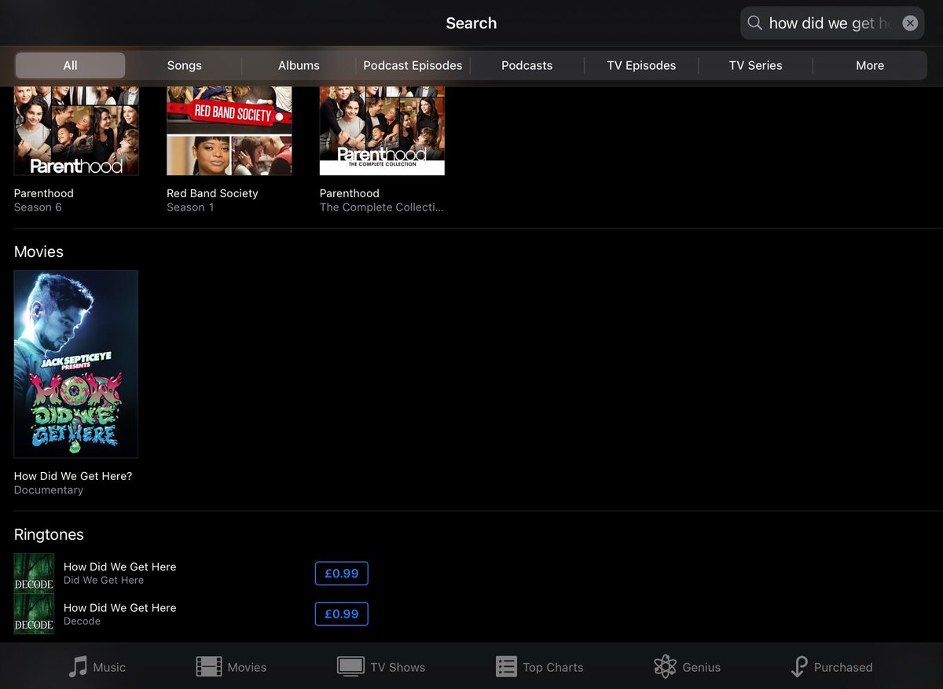Open Parenthood Complete Collection artwork
This screenshot has width=943, height=689.
point(382,130)
